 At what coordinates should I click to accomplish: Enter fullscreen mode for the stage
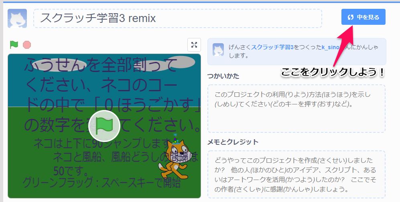click(x=194, y=45)
